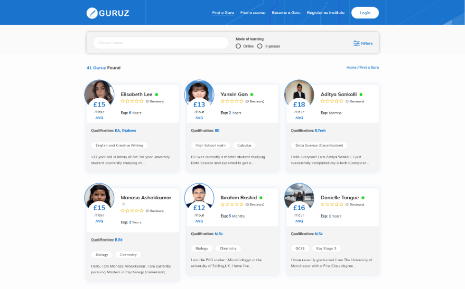
Task: Click the Guruz logo icon
Action: [92, 13]
